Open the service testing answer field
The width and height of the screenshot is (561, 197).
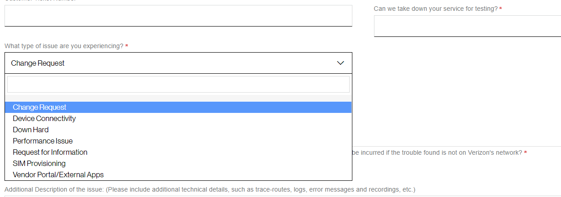click(x=467, y=26)
